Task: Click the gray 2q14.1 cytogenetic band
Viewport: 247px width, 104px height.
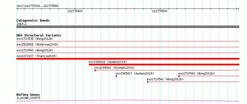Action: pos(128,27)
